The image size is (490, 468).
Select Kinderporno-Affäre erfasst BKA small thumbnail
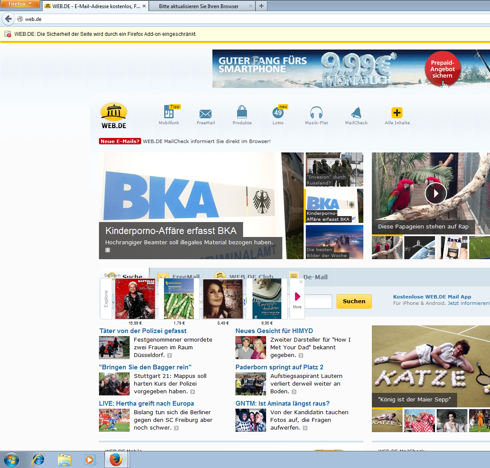pos(334,205)
